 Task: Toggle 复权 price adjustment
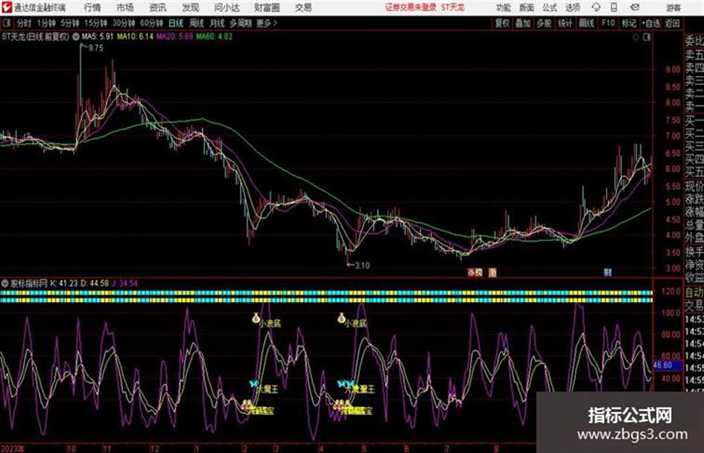(502, 23)
